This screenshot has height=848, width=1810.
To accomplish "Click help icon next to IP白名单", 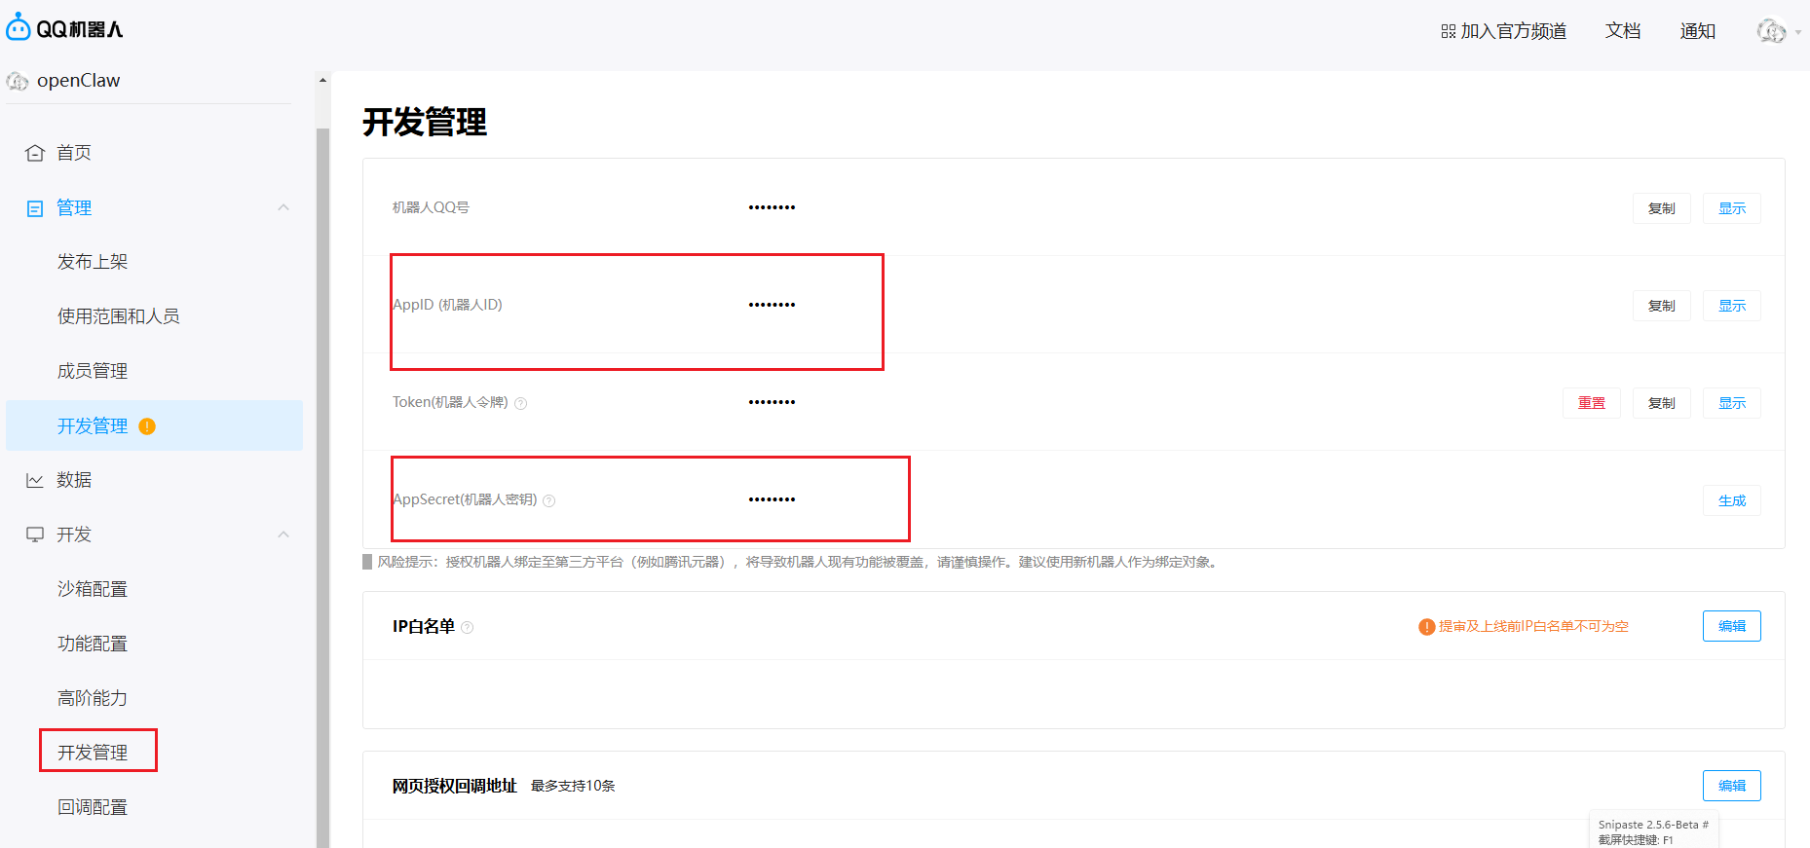I will [x=467, y=628].
